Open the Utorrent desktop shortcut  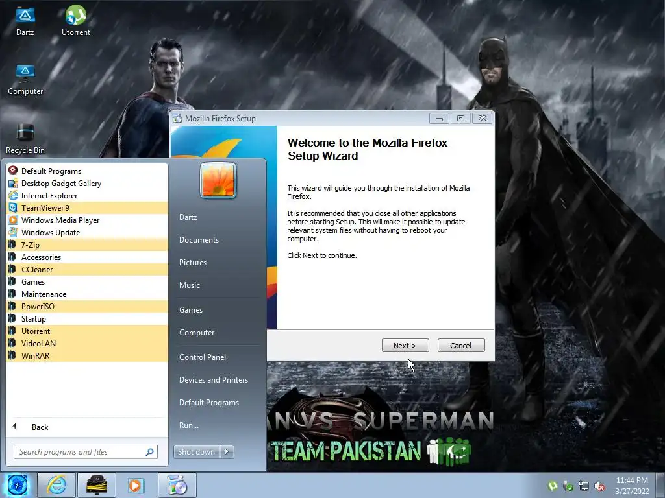pyautogui.click(x=76, y=21)
